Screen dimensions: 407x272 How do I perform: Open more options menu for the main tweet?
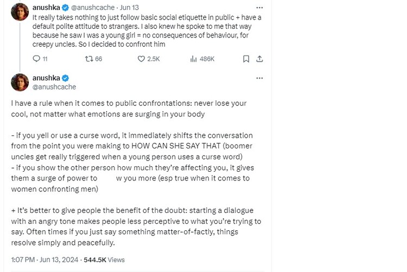tap(259, 78)
